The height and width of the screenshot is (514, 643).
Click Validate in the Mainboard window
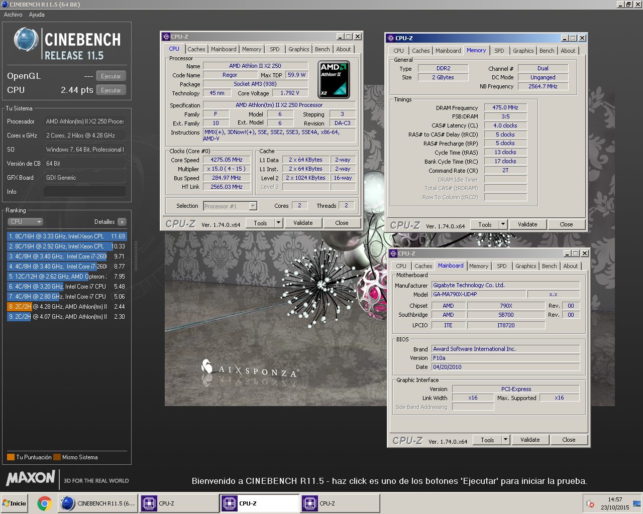[530, 440]
